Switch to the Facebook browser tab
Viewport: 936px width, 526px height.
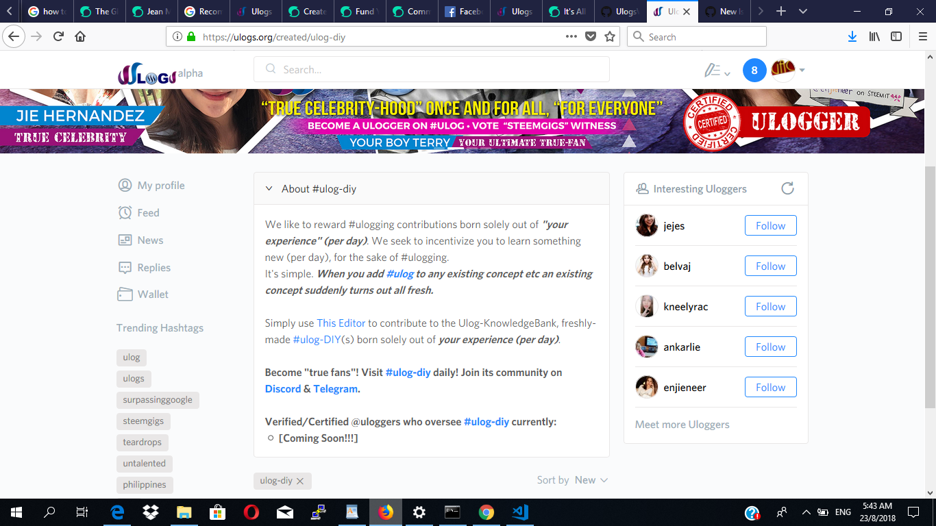coord(464,12)
